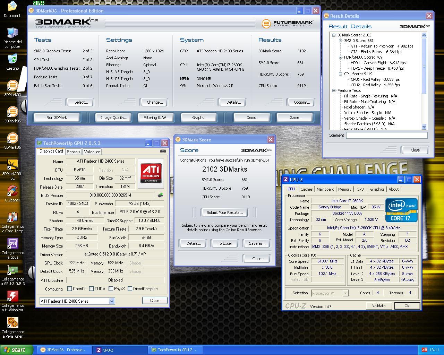Launch 3DMark03 desktop shortcut
Image resolution: width=444 pixels, height=355 pixels.
coord(12,88)
